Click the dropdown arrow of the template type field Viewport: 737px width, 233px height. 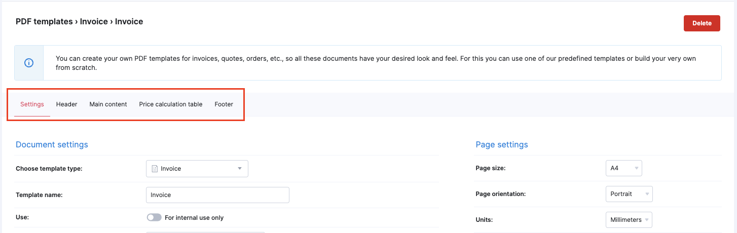(240, 169)
